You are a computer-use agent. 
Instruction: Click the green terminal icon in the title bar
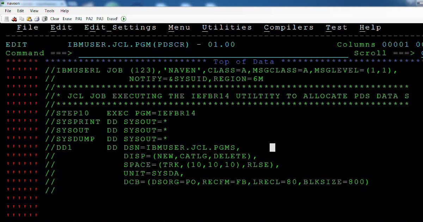pos(4,3)
